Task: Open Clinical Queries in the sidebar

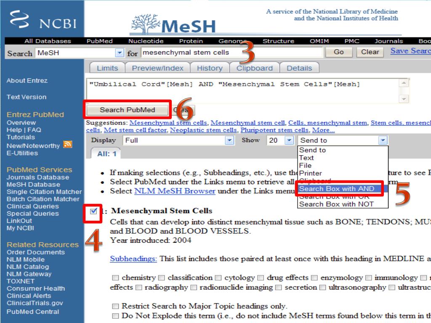Action: pyautogui.click(x=33, y=206)
